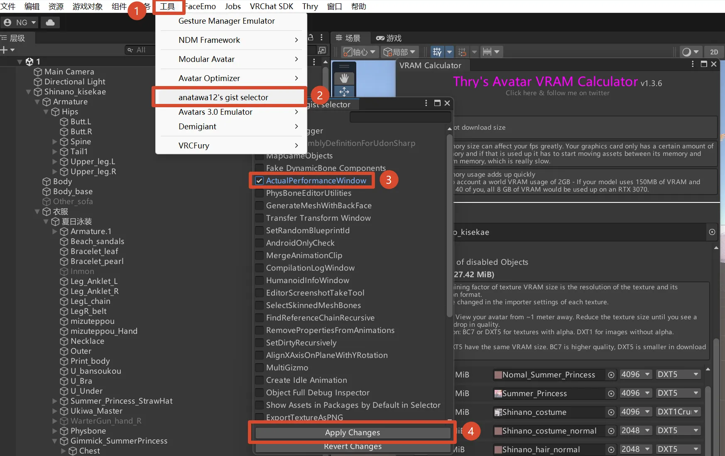This screenshot has width=725, height=456.
Task: Check PhysBoneEditorUtilities checkbox
Action: (259, 193)
